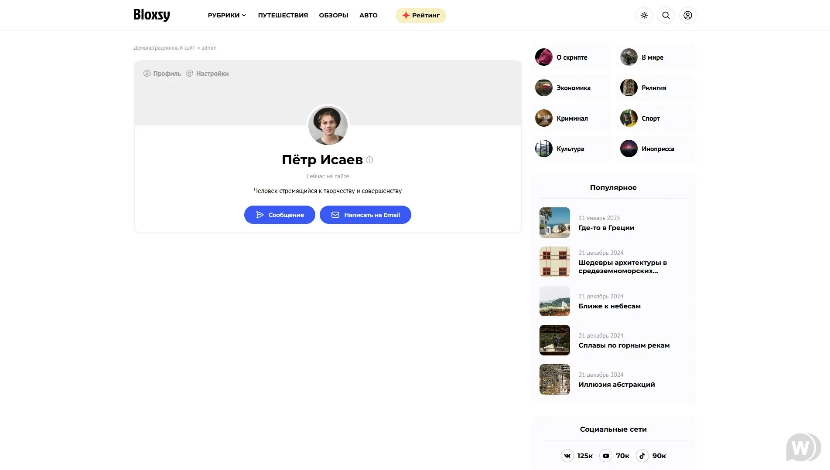Select the Профиль tab

(x=162, y=74)
